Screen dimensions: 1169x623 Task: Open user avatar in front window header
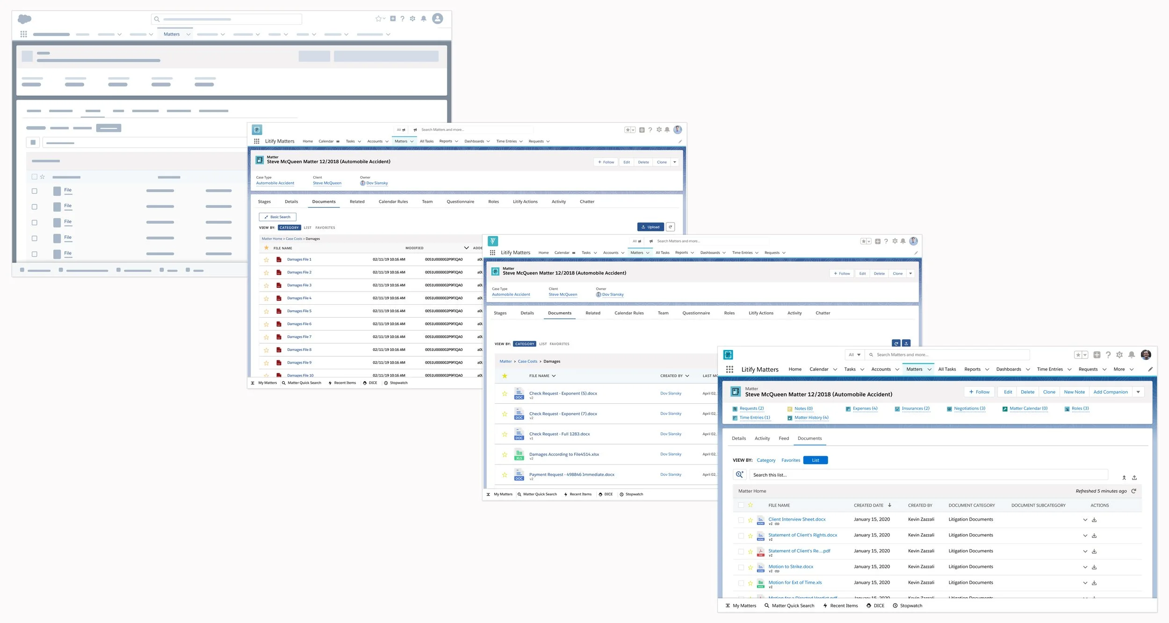(1146, 355)
